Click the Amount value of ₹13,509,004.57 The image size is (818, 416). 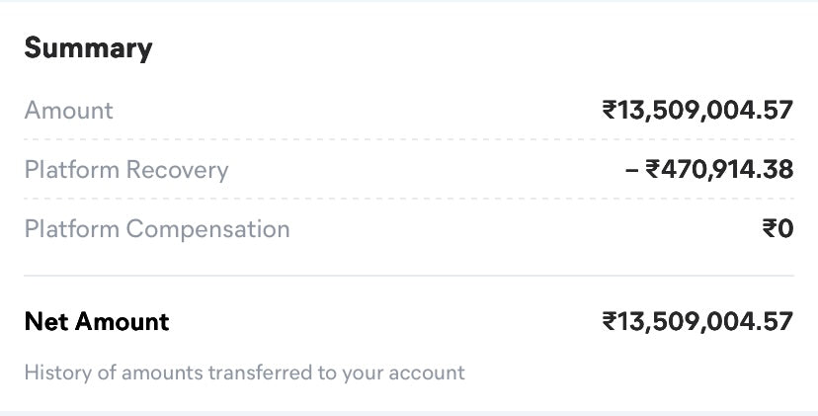697,111
